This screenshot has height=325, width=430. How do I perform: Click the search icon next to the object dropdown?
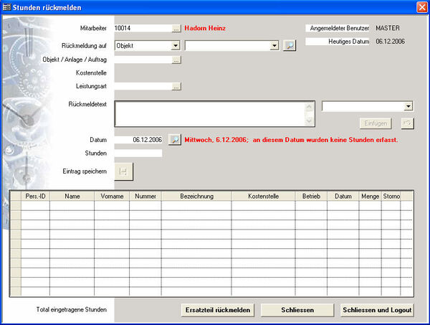(x=289, y=45)
